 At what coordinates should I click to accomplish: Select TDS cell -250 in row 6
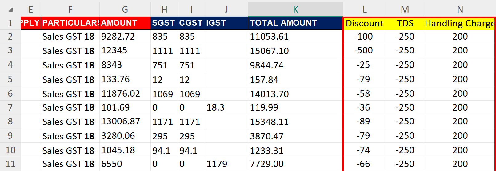[405, 94]
